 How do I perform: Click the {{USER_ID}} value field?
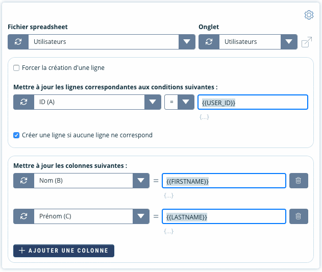253,102
